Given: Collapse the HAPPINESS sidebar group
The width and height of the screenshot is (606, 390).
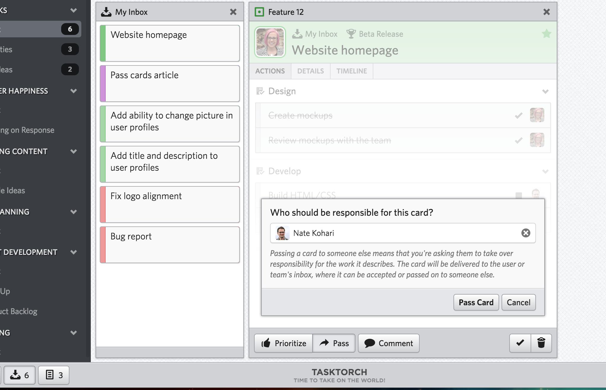Looking at the screenshot, I should click(74, 91).
